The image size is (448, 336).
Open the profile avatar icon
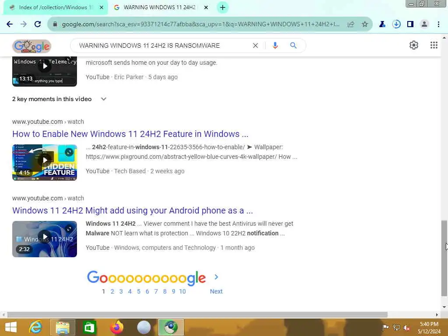tap(424, 24)
